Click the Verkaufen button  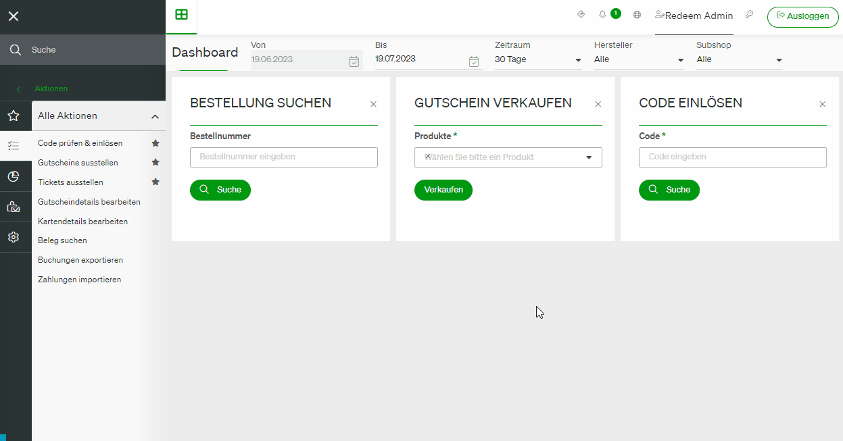coord(443,190)
